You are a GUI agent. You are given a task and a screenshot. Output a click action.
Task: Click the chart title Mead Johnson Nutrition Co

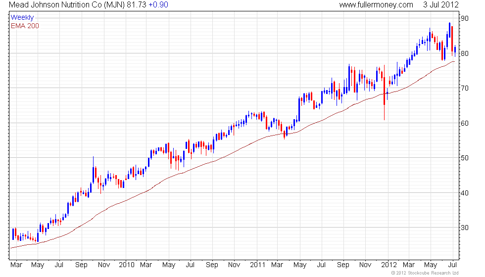click(55, 4)
